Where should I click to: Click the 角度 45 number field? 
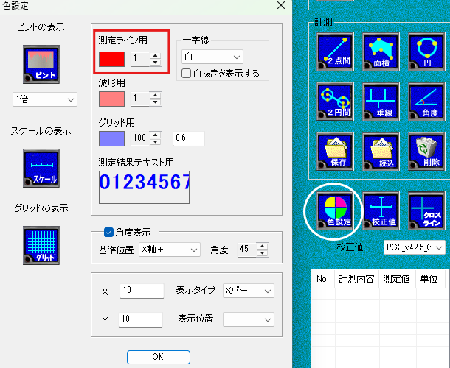(247, 250)
